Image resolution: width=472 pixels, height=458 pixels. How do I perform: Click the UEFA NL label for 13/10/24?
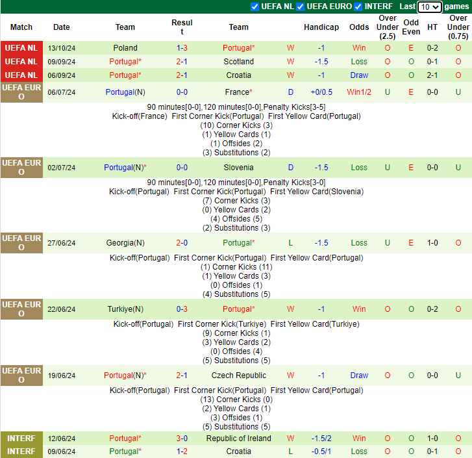point(21,48)
